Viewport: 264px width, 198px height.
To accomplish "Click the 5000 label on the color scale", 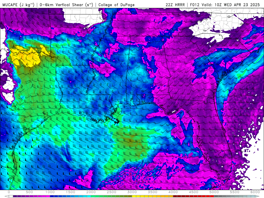I will pos(214,192).
